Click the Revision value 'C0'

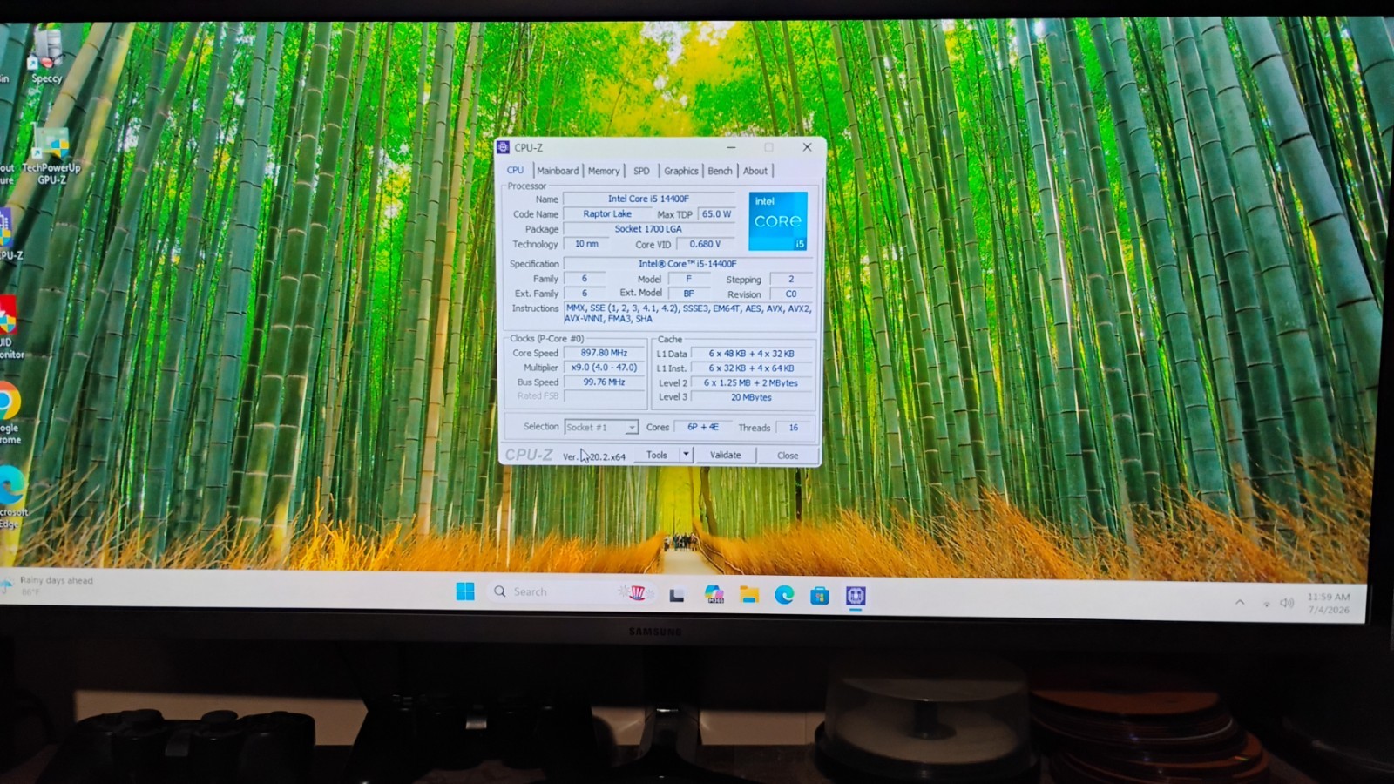pos(791,294)
